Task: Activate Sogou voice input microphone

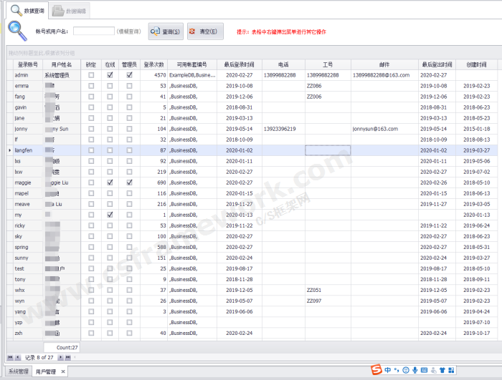Action: 415,370
